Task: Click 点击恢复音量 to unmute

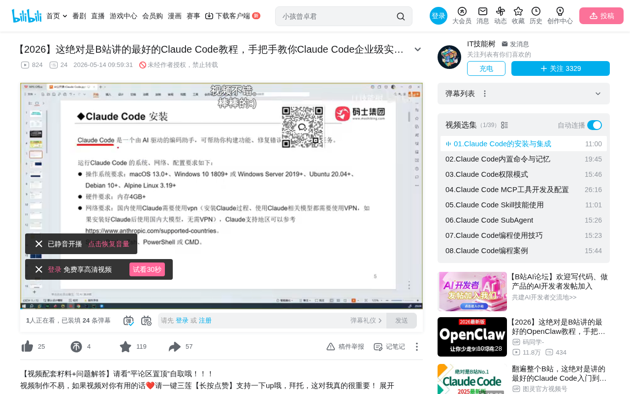Action: [x=109, y=244]
